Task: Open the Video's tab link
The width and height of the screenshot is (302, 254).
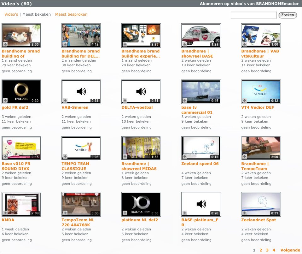Action: pos(11,14)
